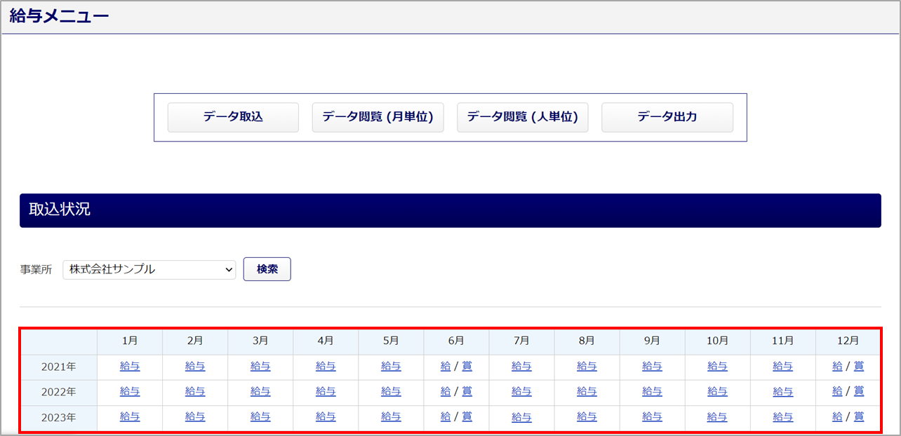901x436 pixels.
Task: Open 給 link for June 2021
Action: [446, 366]
